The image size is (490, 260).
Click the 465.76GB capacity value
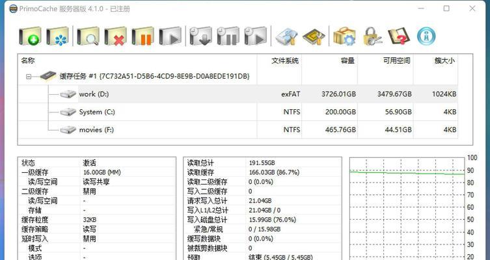[x=340, y=129]
